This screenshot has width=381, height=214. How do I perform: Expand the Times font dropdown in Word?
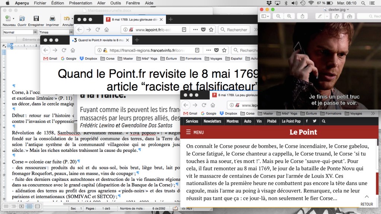coord(71,32)
